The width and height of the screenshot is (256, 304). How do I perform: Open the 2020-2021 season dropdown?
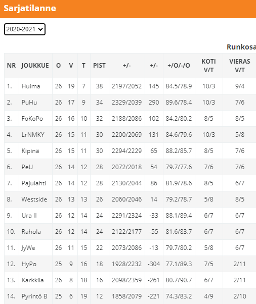point(25,29)
